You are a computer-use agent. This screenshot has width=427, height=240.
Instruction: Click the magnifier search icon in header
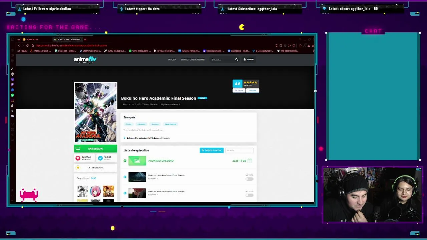point(237,59)
